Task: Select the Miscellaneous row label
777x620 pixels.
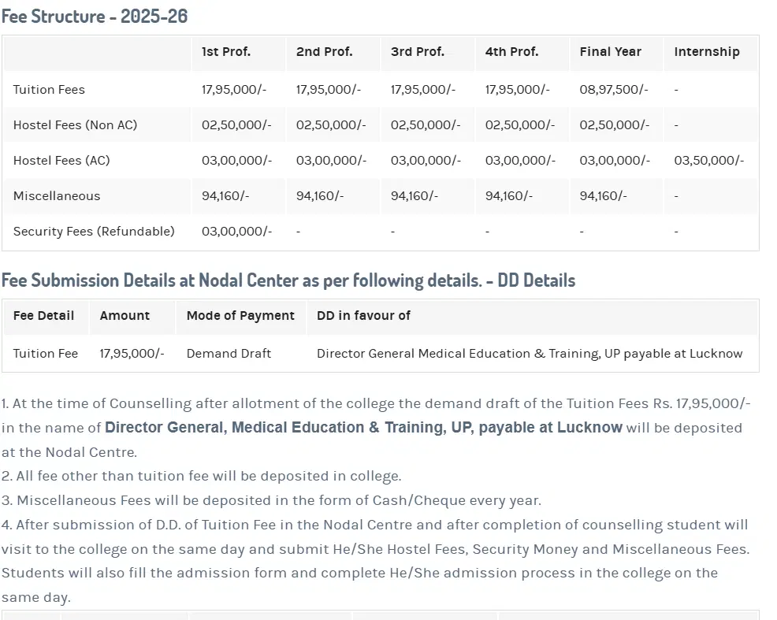Action: point(57,196)
